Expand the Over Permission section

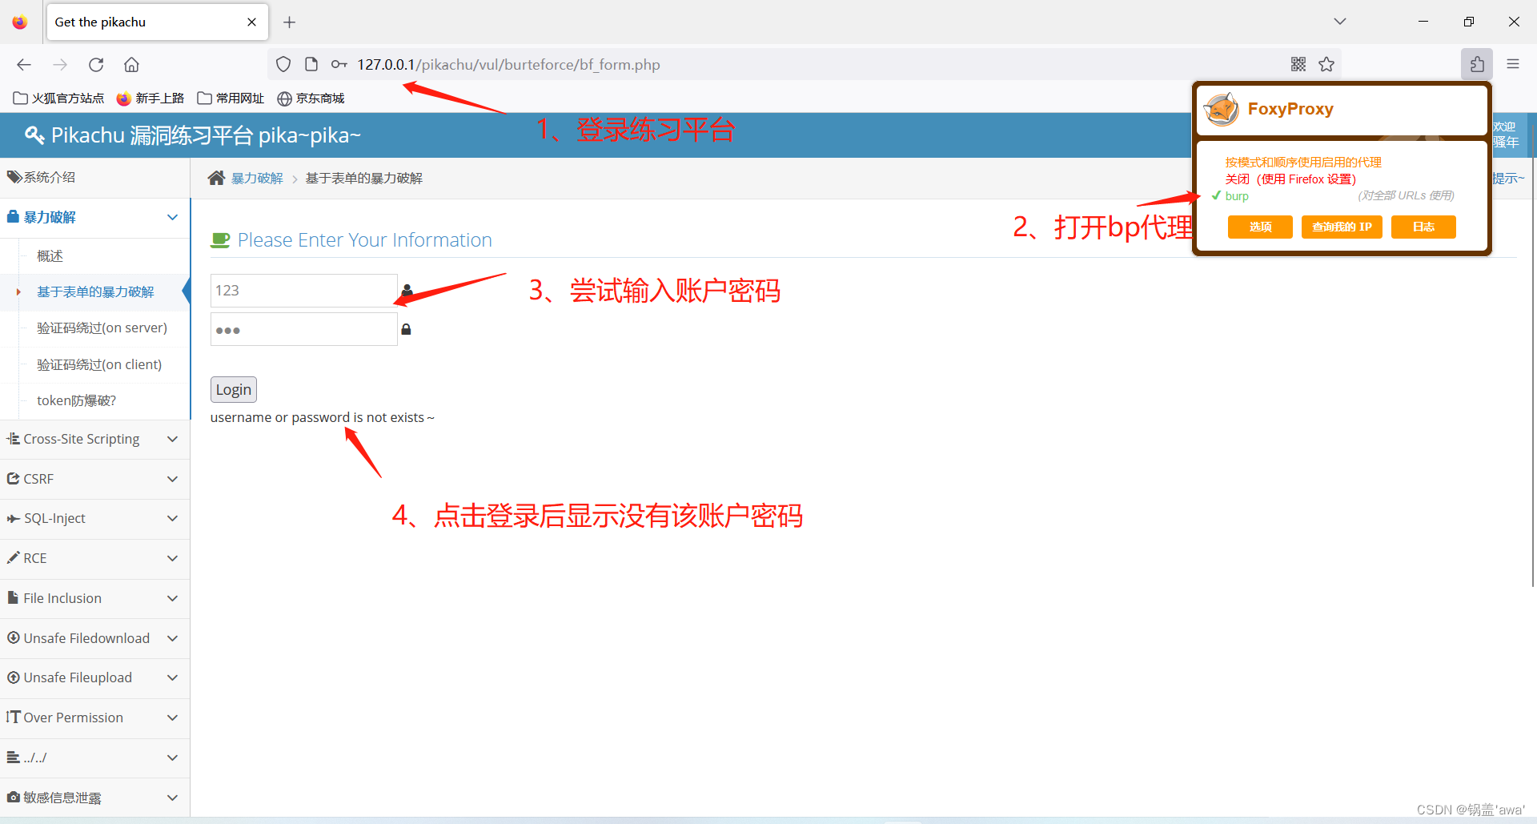[x=94, y=718]
